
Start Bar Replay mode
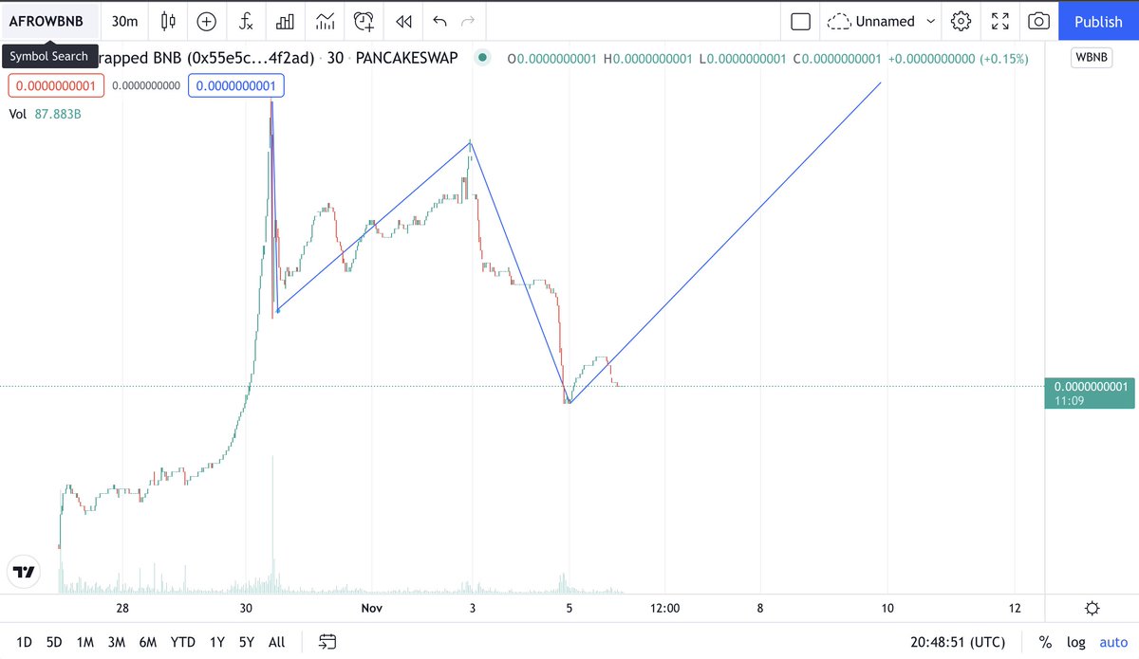point(402,21)
